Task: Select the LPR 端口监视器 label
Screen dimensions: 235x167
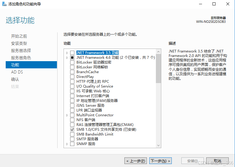Action: coord(89,110)
